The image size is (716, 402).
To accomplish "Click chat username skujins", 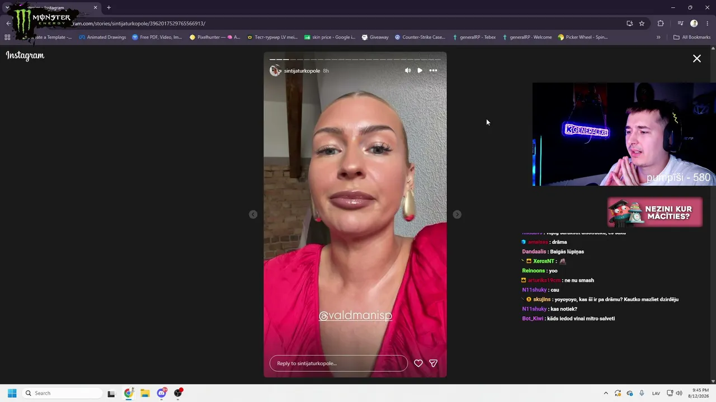I will [542, 299].
